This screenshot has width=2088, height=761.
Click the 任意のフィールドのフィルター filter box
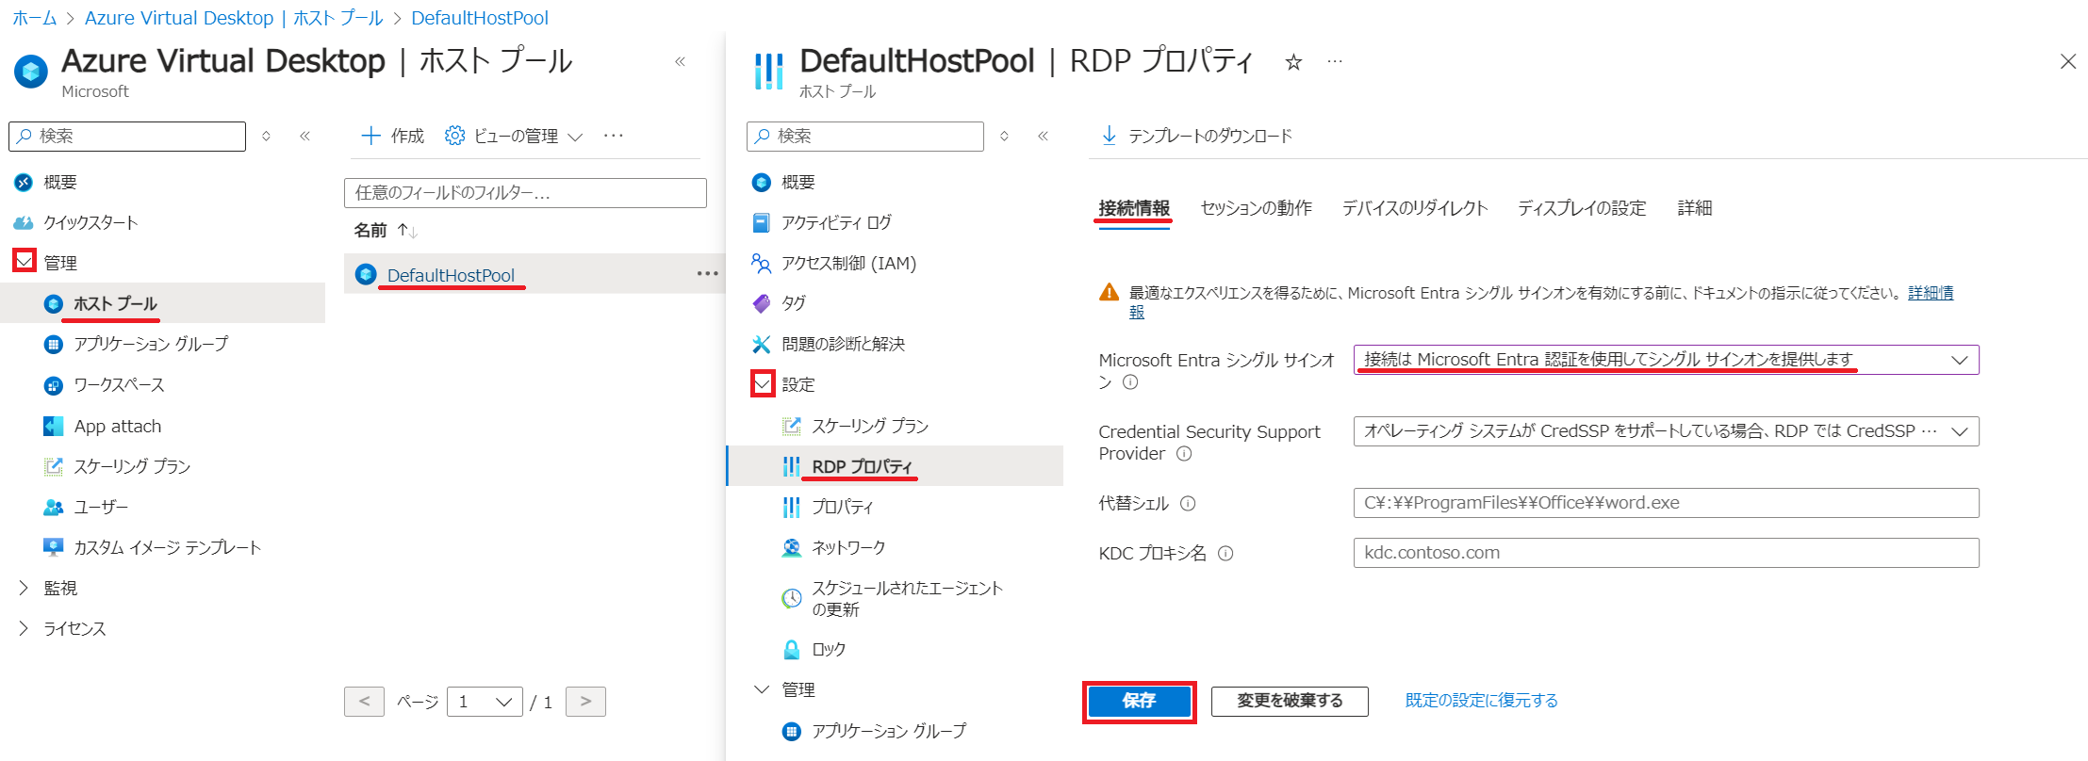click(525, 192)
